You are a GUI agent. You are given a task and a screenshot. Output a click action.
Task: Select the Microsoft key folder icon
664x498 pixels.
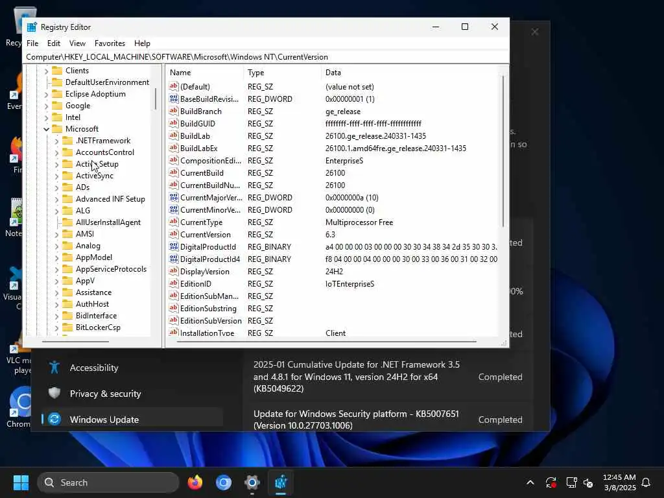click(x=57, y=129)
